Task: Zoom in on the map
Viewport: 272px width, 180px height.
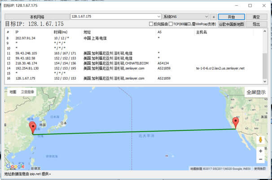Action: tap(260, 151)
